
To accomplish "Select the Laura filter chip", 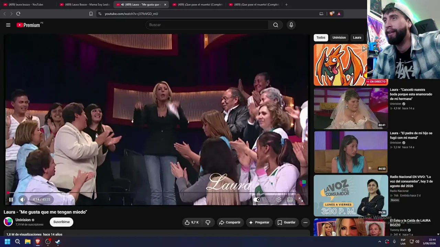I will point(357,38).
